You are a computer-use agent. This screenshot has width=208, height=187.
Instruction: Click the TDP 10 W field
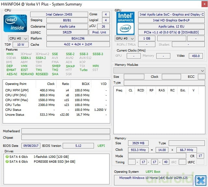pyautogui.click(x=20, y=45)
